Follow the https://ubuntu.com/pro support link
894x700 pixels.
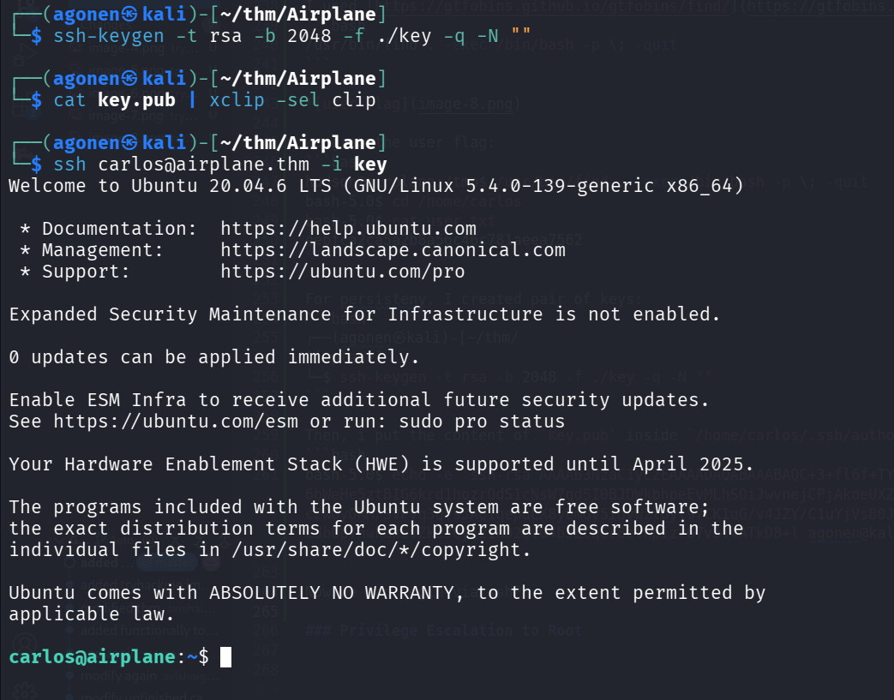(342, 272)
